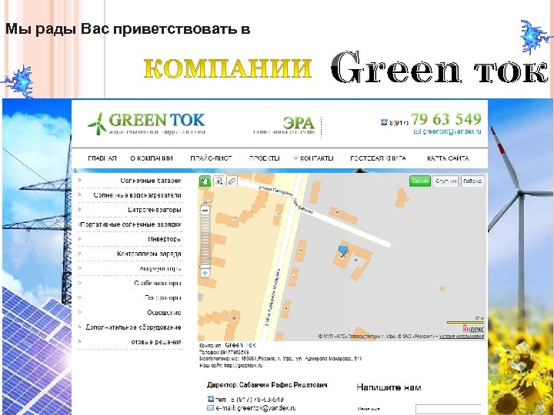This screenshot has height=415, width=554.
Task: Click the envelope icon beside the bottom e-mail
Action: [211, 407]
